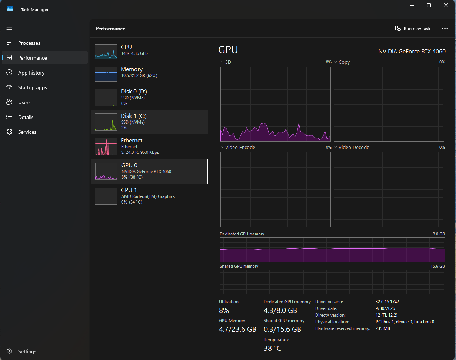The height and width of the screenshot is (360, 456).
Task: Open the 3D graph engine dropdown chevron
Action: (x=222, y=62)
